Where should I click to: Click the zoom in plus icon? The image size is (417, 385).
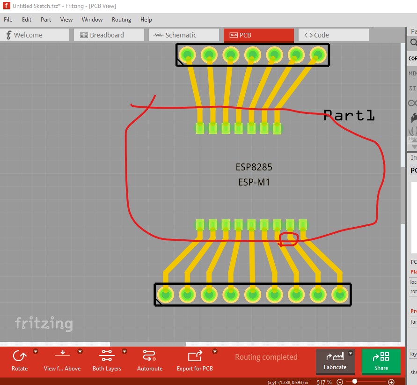point(391,382)
